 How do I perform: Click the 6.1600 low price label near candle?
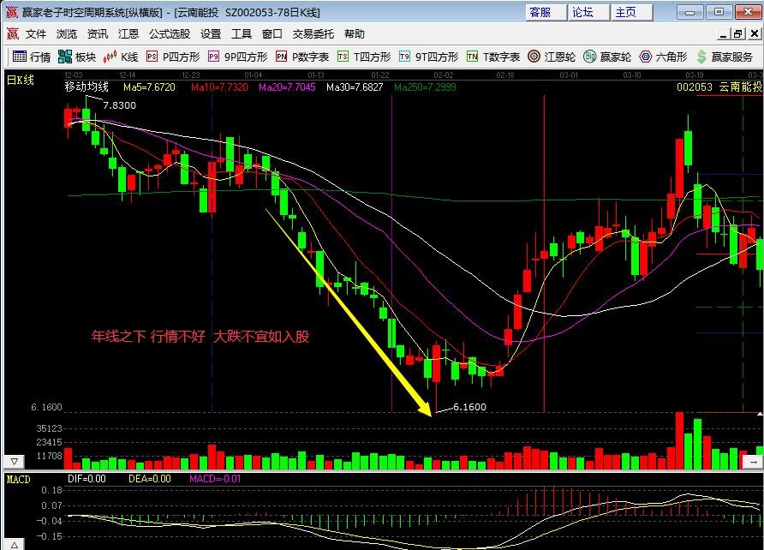point(469,407)
